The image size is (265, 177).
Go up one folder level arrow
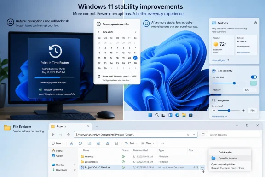(x=69, y=135)
